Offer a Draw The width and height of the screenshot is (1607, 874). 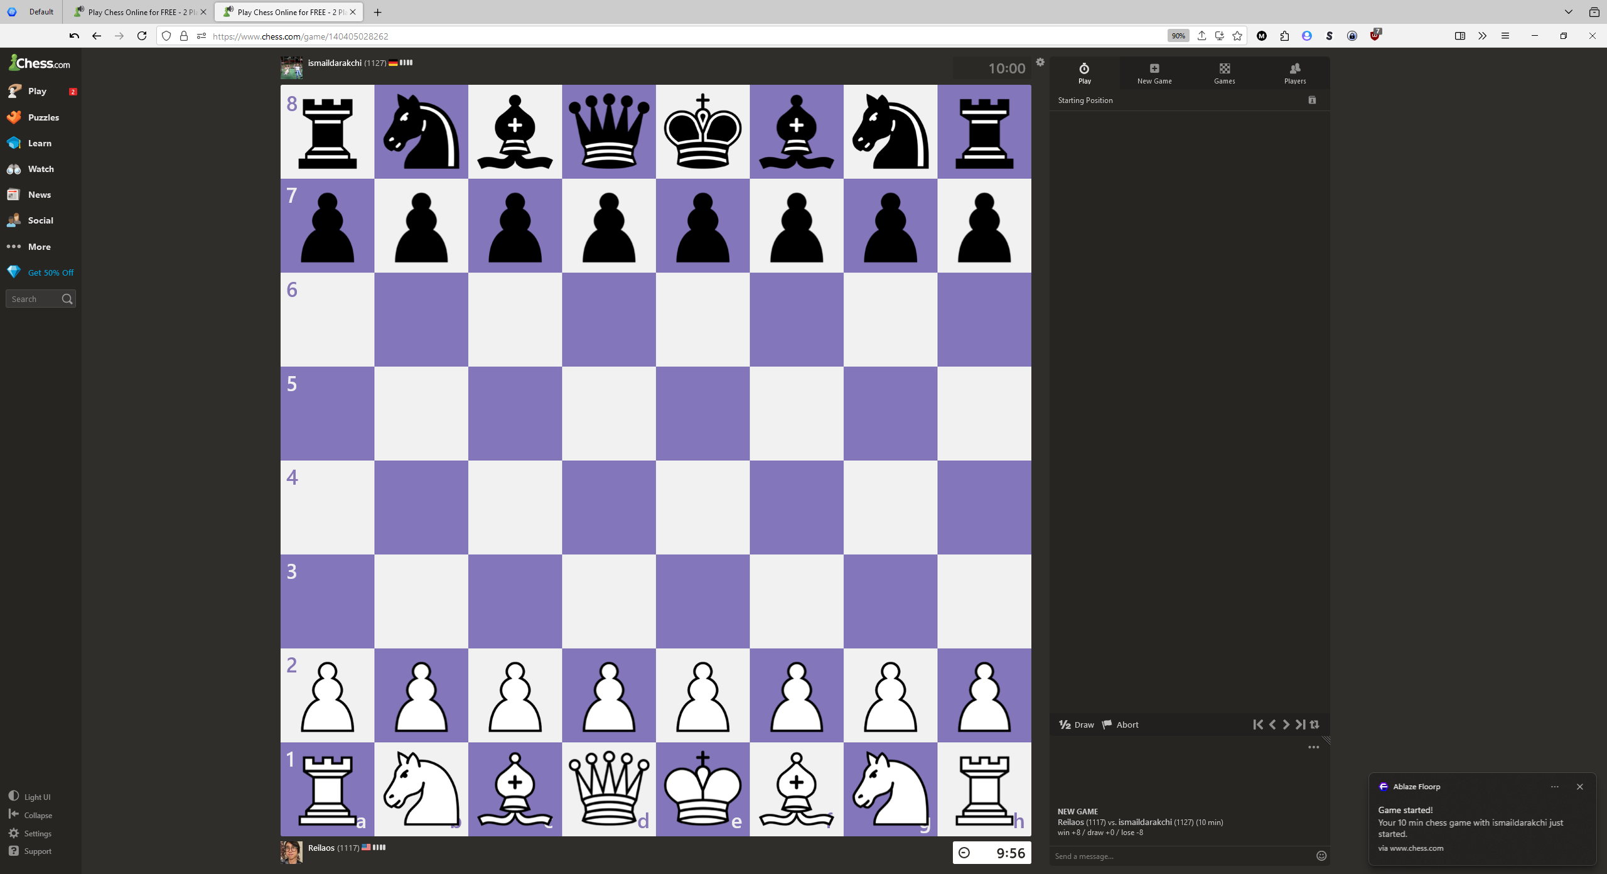[x=1077, y=725]
